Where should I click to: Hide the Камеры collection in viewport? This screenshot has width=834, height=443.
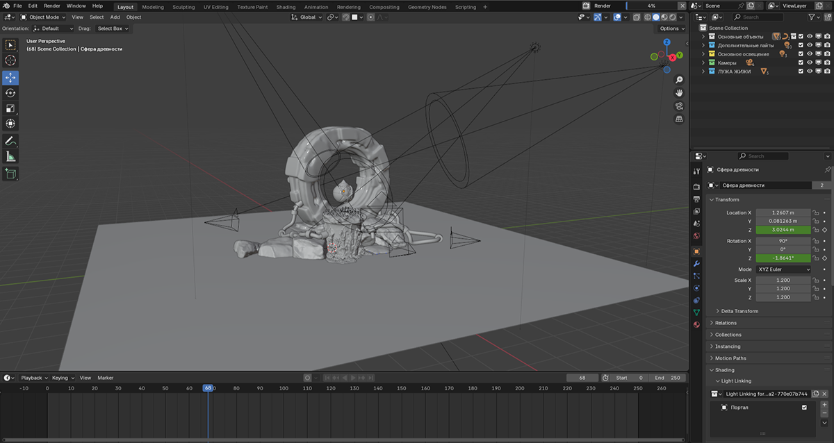point(810,62)
